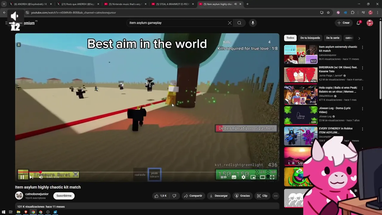Run search with the magnifier icon

[x=239, y=23]
